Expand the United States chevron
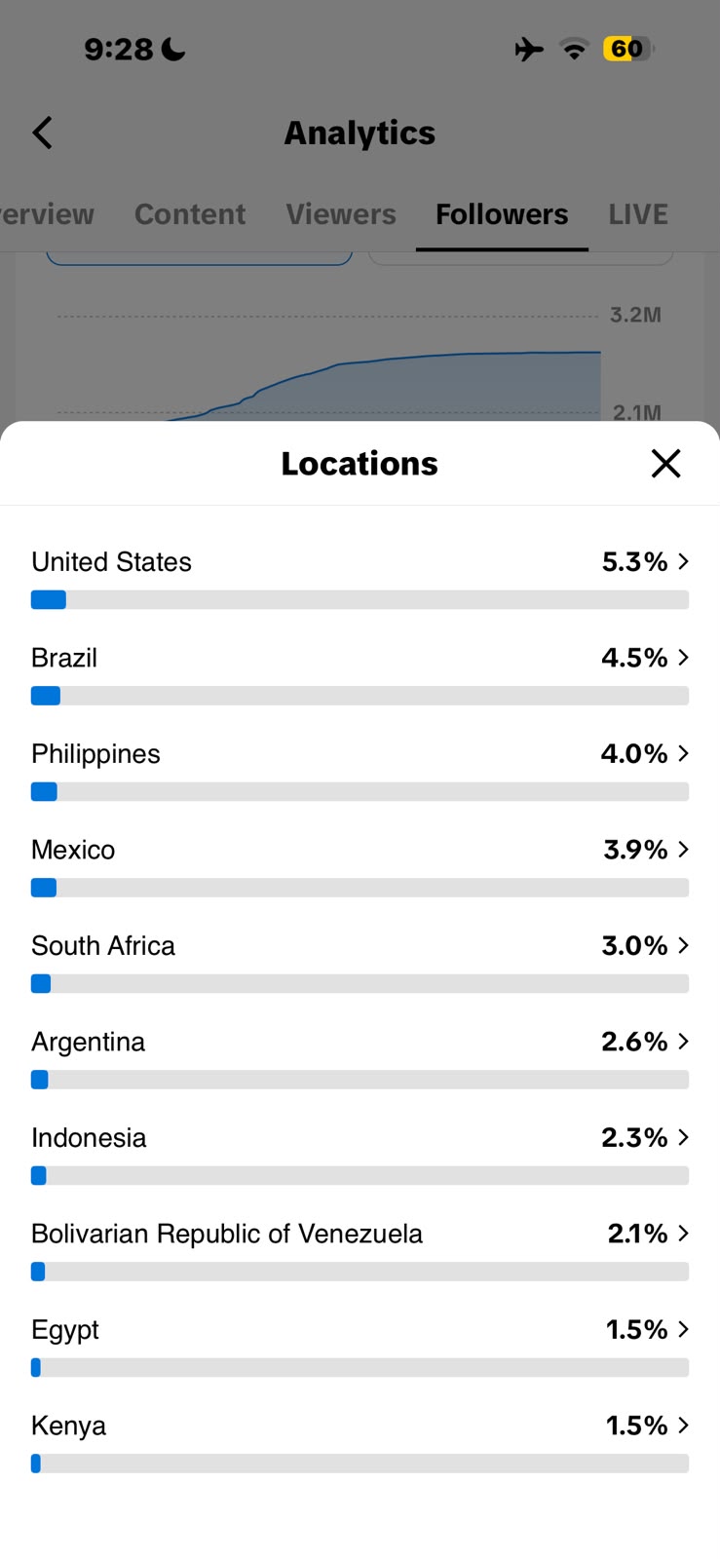The height and width of the screenshot is (1559, 720). point(683,561)
